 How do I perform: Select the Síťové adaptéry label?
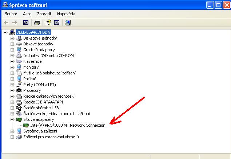39,119
